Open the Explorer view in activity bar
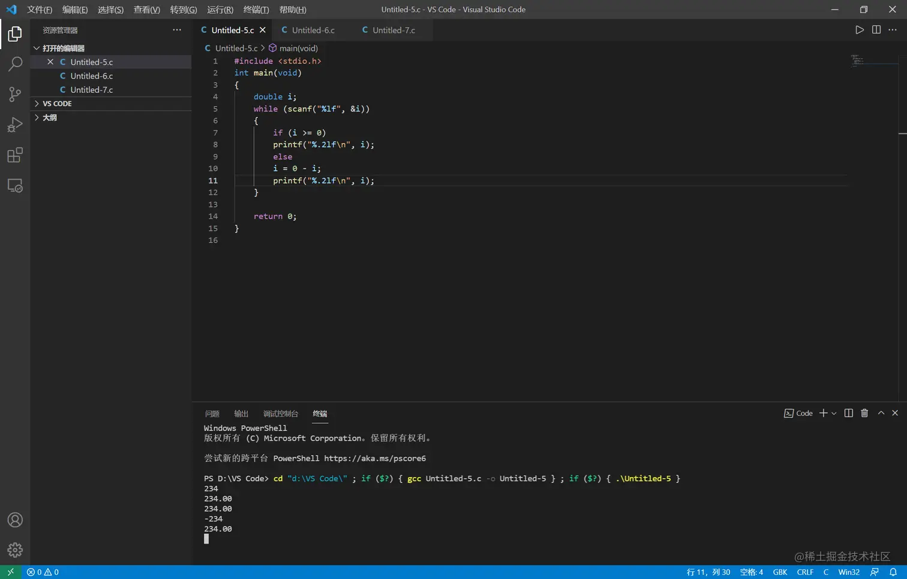Screen dimensions: 907x579 [15, 34]
